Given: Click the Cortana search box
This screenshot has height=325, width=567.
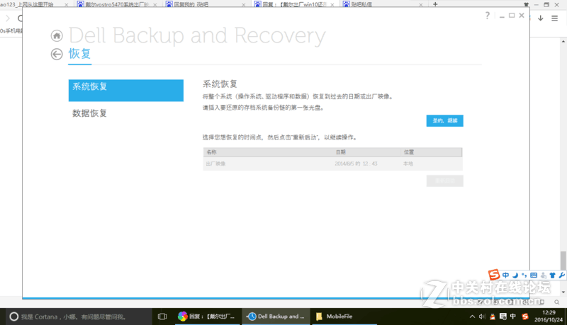Looking at the screenshot, I should pyautogui.click(x=79, y=317).
